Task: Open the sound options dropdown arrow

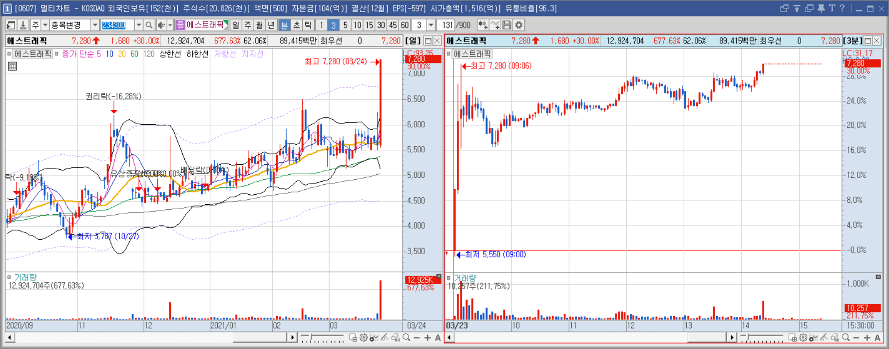Action: click(x=170, y=25)
